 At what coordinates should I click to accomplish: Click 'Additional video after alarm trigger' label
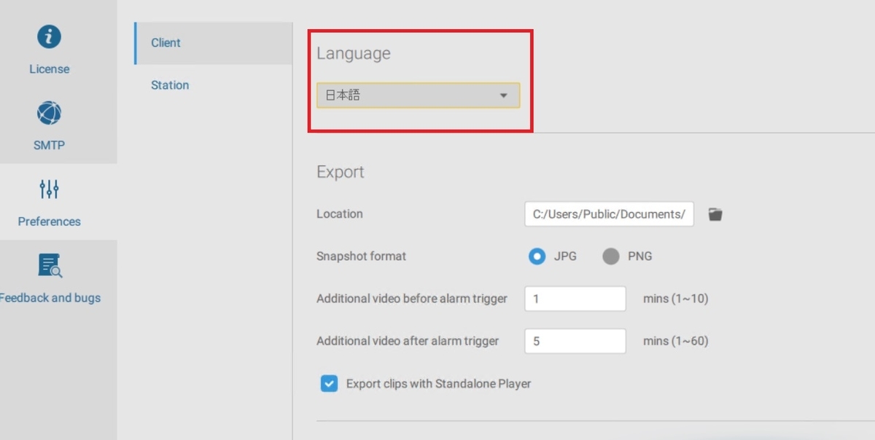pos(408,341)
